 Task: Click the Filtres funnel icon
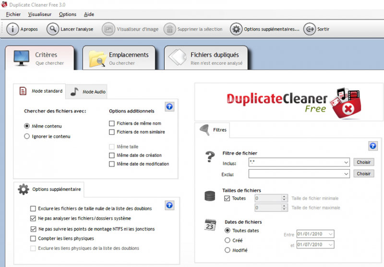click(x=205, y=130)
